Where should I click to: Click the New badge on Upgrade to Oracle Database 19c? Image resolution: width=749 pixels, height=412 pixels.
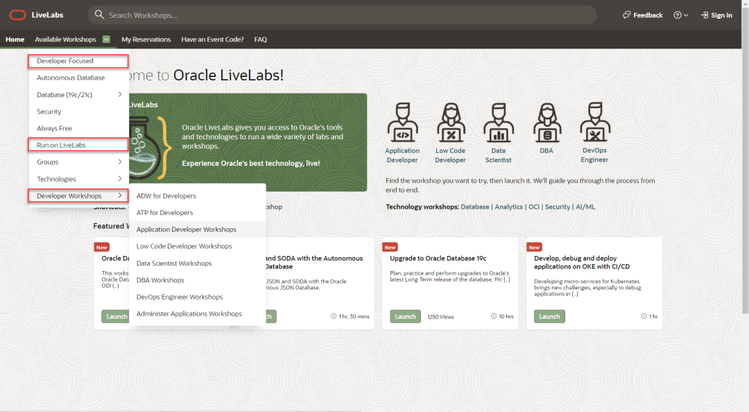pyautogui.click(x=390, y=247)
